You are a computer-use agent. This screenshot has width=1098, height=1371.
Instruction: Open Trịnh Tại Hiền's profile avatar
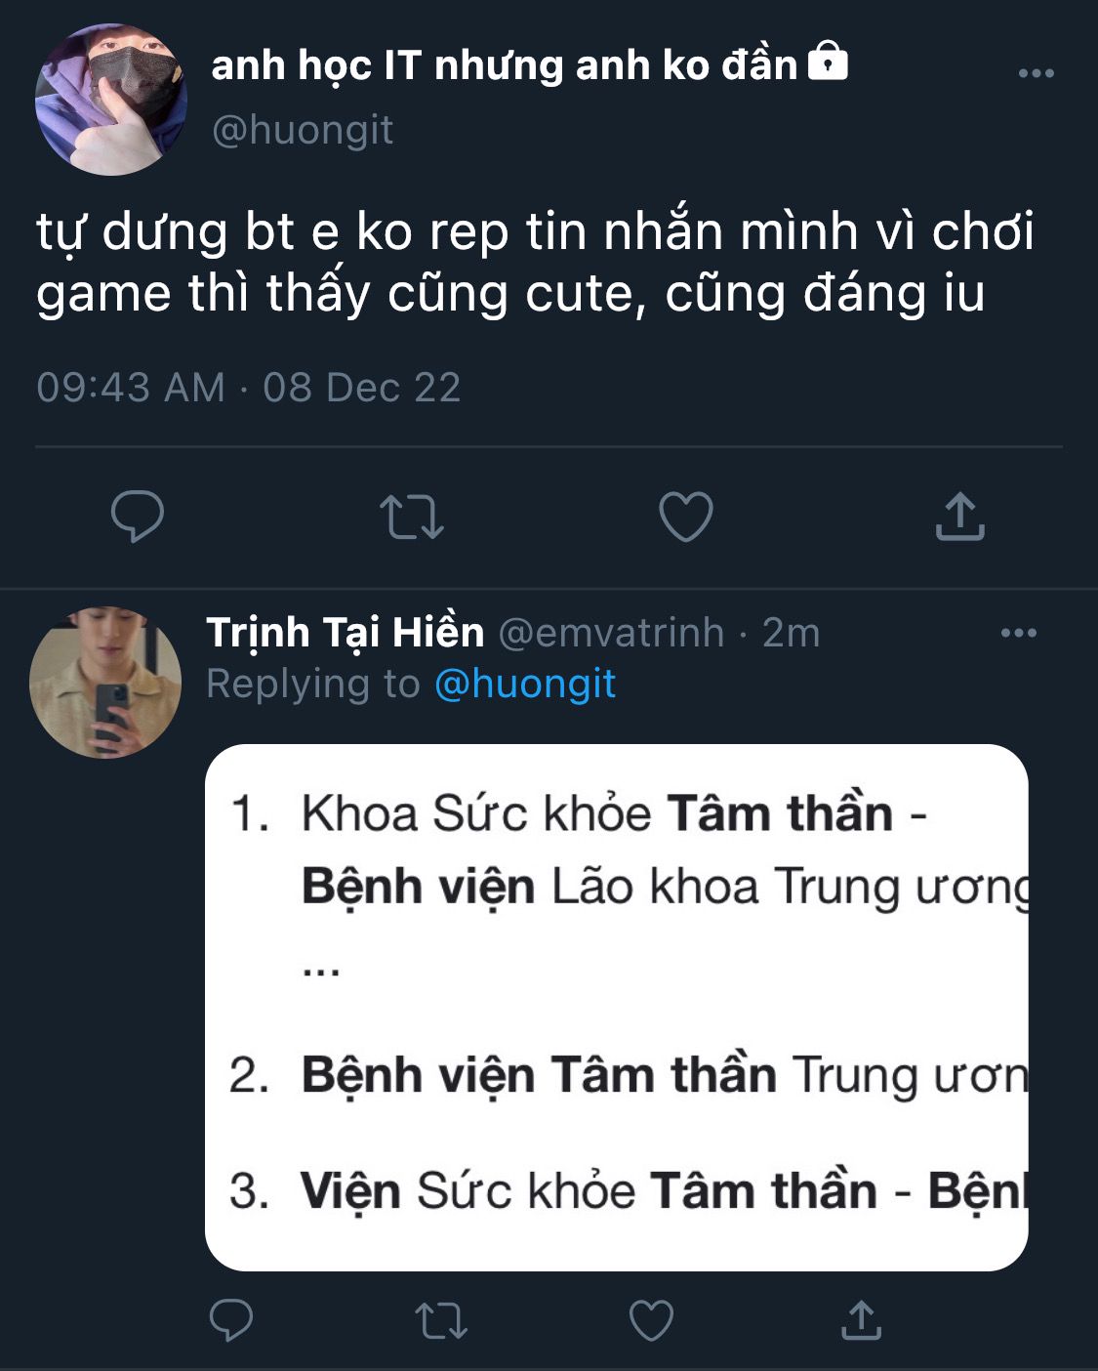[105, 683]
